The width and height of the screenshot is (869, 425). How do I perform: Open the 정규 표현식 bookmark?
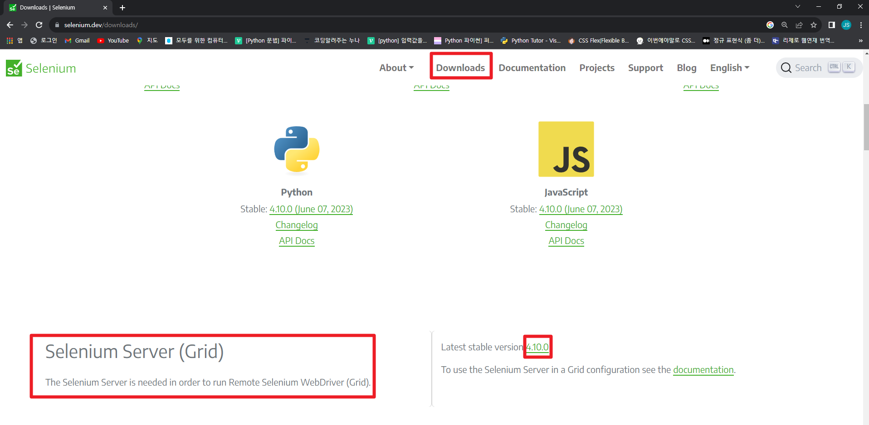pyautogui.click(x=733, y=41)
